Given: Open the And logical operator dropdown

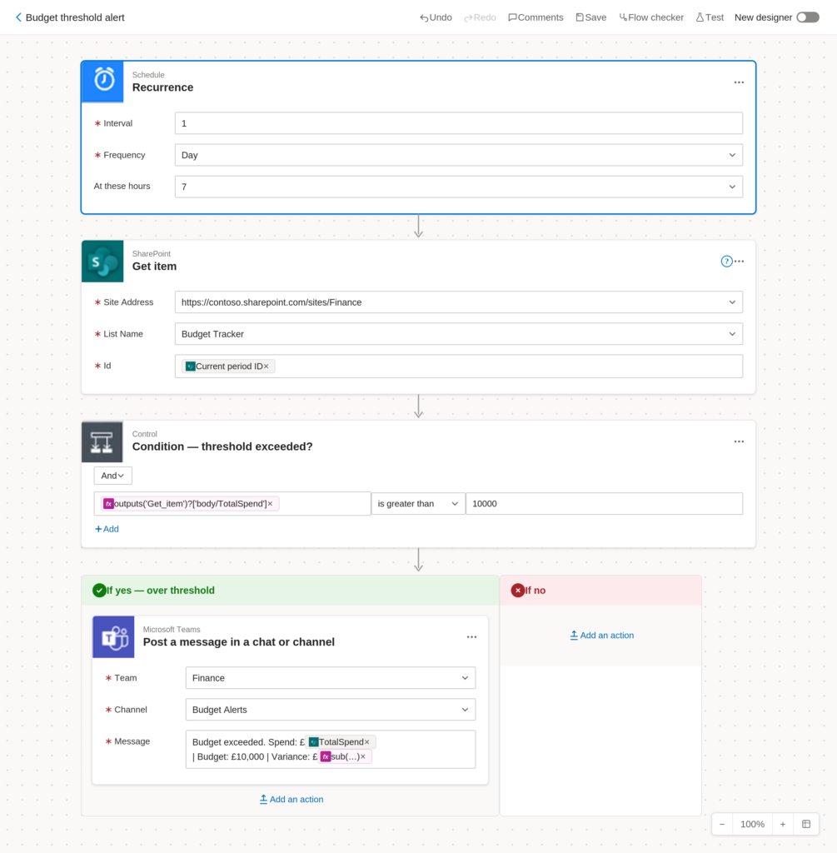Looking at the screenshot, I should 112,476.
